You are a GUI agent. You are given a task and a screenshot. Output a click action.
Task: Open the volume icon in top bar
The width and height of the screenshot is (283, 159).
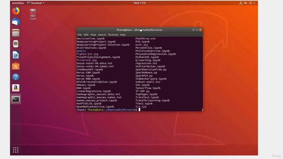click(245, 3)
